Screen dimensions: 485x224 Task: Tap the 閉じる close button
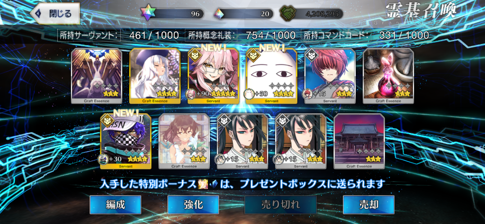[x=55, y=14]
